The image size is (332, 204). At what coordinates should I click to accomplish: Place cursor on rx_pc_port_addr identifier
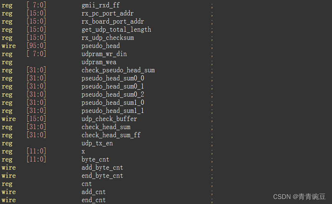point(107,13)
